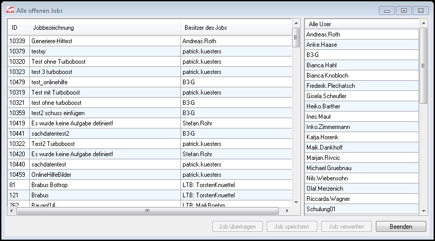Sort jobs by the ID column header
Viewport: 435px width, 241px height.
point(15,27)
